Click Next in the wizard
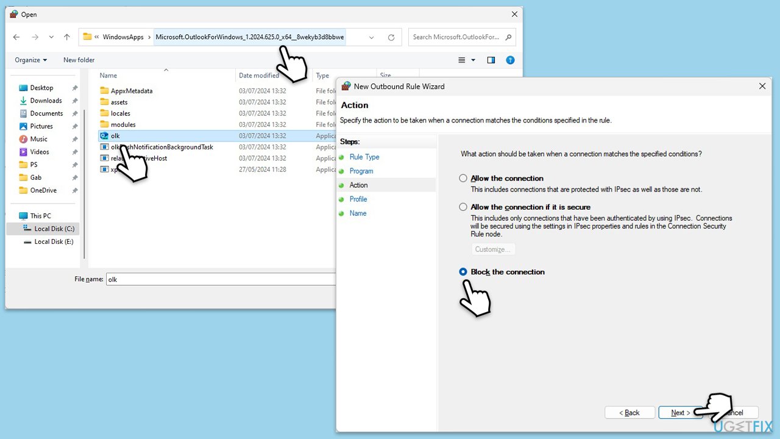780x439 pixels. point(681,413)
